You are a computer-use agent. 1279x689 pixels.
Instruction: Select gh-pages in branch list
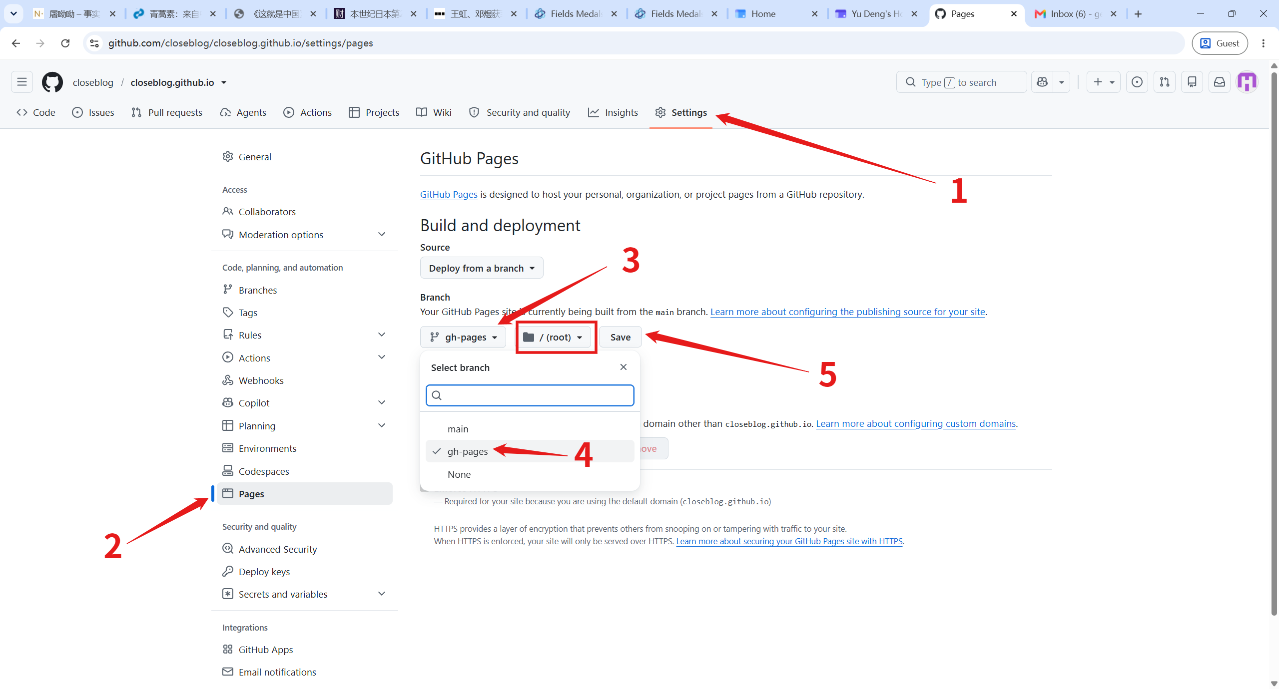click(x=530, y=451)
